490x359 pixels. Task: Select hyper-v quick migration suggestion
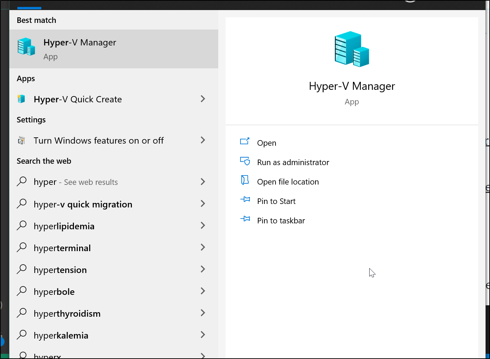tap(114, 204)
